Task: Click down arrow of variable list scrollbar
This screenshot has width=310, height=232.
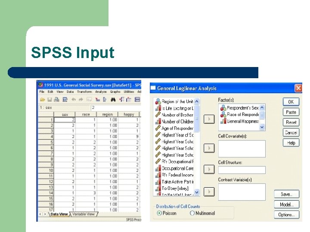Action: point(196,192)
